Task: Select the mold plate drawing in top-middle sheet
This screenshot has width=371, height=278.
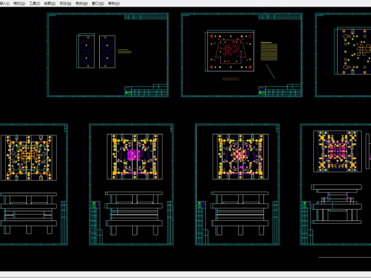Action: 230,51
